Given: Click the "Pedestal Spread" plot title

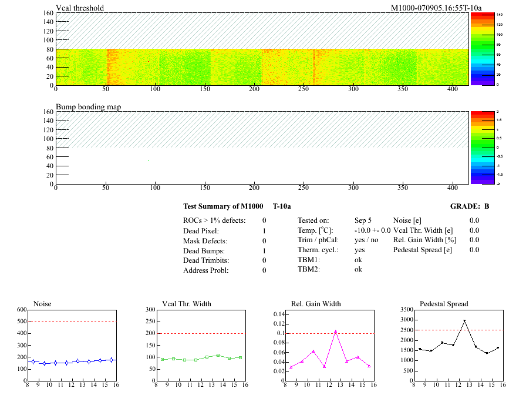Looking at the screenshot, I should coord(444,303).
